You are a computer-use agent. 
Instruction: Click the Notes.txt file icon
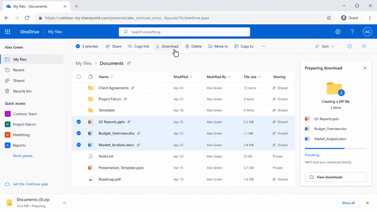pos(91,156)
